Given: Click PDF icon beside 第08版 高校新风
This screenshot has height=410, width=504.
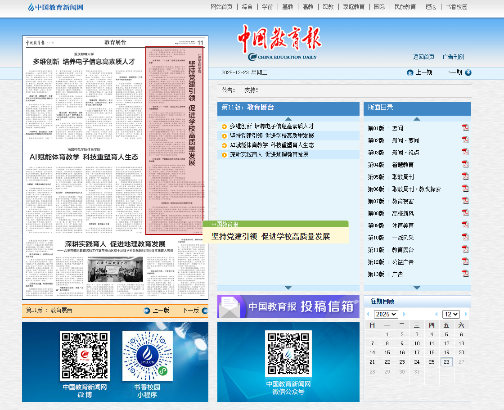Looking at the screenshot, I should (x=465, y=213).
